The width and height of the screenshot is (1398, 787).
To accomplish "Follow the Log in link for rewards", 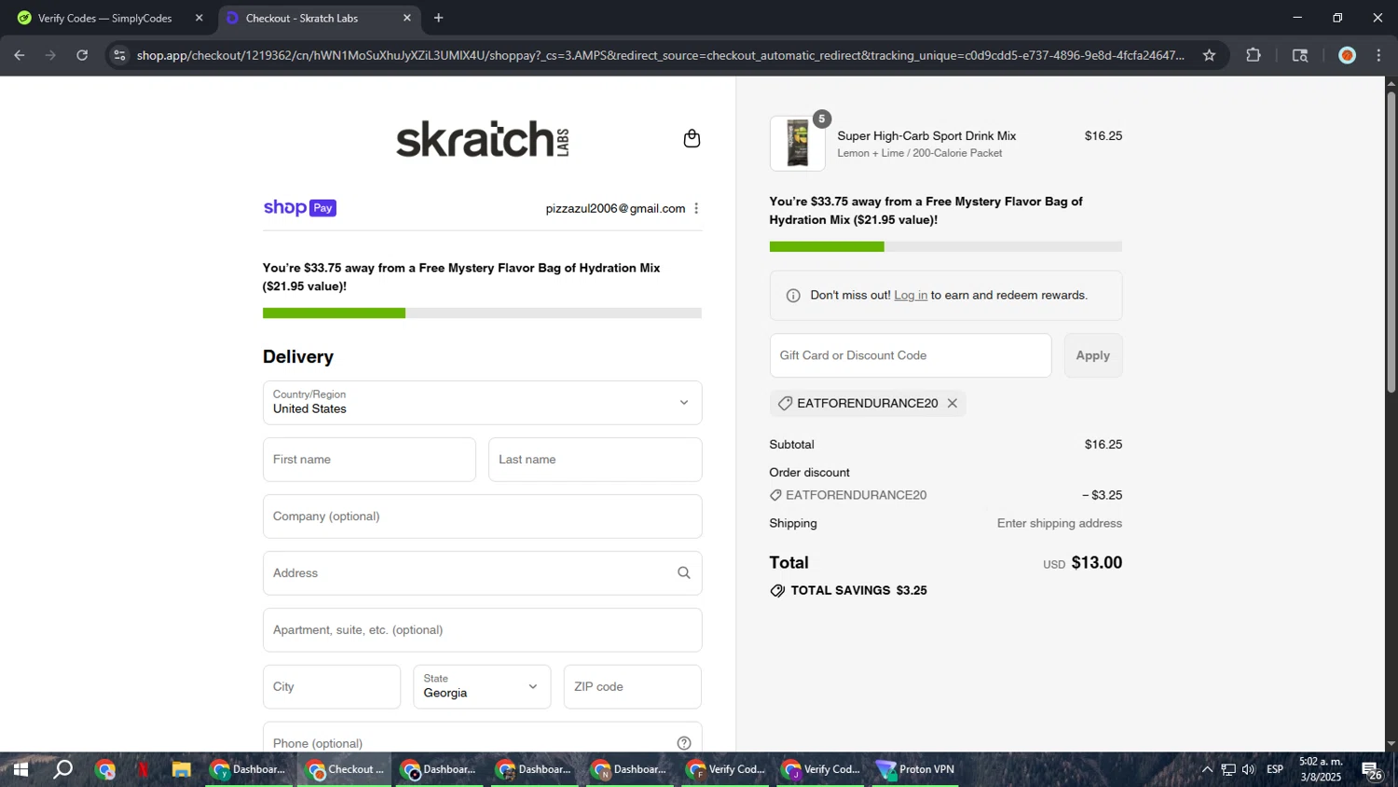I will (x=911, y=296).
